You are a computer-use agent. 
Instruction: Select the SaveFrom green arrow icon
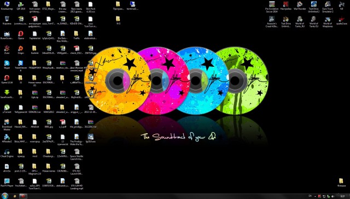[x=7, y=94]
